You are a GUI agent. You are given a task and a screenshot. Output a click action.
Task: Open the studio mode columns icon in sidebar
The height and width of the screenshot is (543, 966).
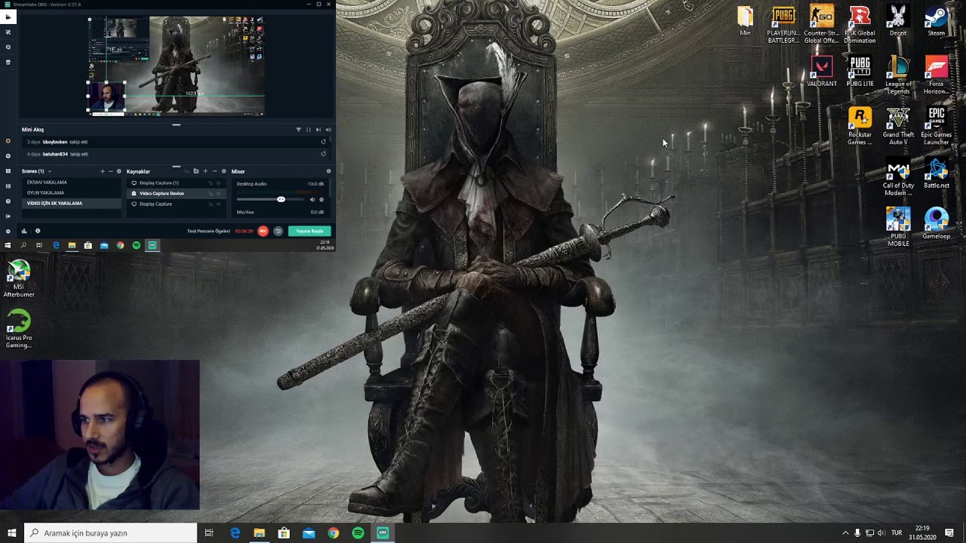[8, 186]
